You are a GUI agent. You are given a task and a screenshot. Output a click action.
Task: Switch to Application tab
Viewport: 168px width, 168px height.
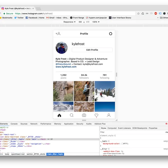click(x=69, y=124)
